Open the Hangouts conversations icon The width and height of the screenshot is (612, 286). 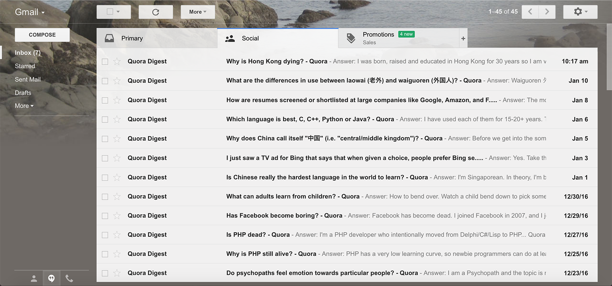point(51,278)
